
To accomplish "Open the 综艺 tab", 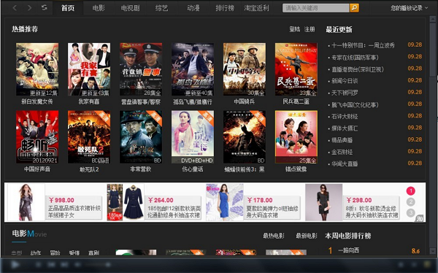I will pyautogui.click(x=162, y=8).
